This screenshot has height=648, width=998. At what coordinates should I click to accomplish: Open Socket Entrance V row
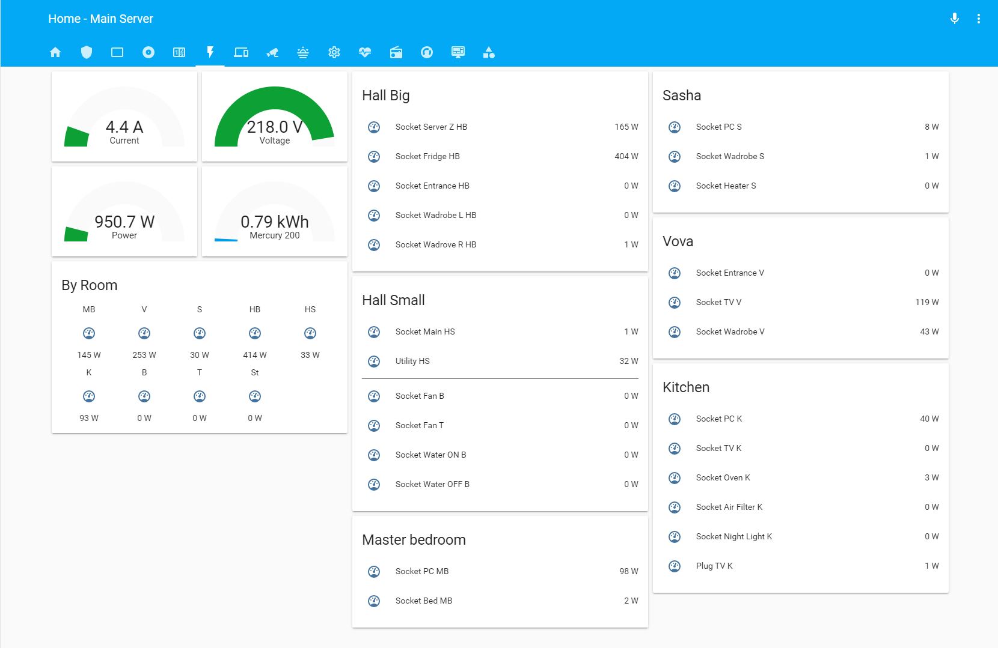(801, 273)
